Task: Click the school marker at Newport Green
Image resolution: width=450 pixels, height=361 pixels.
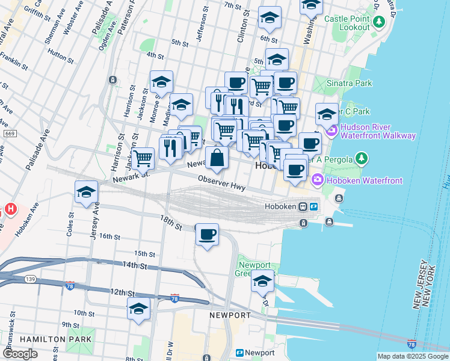Action: pos(262,281)
